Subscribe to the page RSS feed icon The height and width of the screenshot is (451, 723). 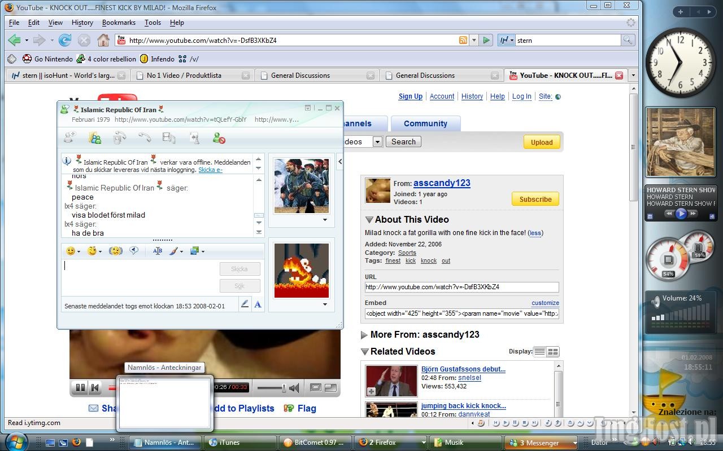pos(463,40)
